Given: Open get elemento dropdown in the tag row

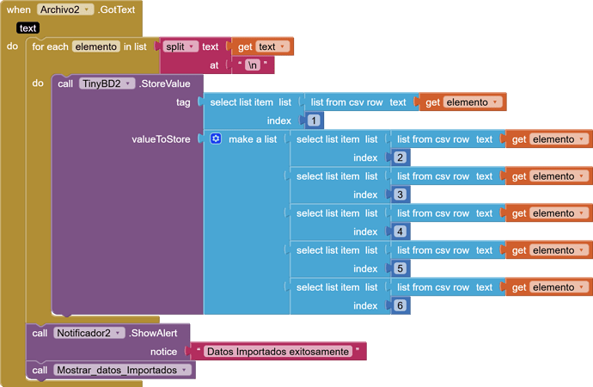Looking at the screenshot, I should click(x=495, y=102).
